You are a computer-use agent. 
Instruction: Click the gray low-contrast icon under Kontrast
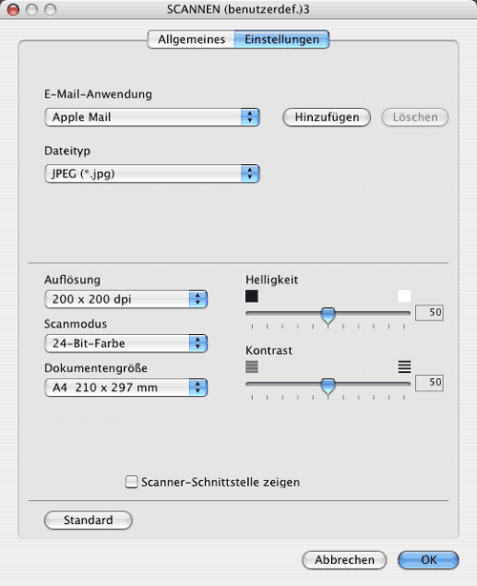click(252, 366)
